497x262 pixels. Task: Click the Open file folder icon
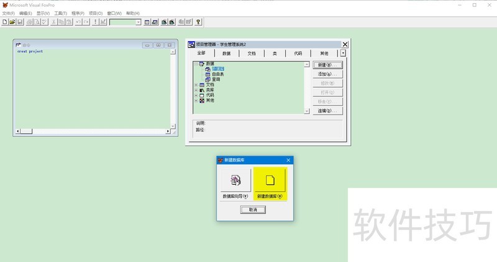click(x=12, y=22)
